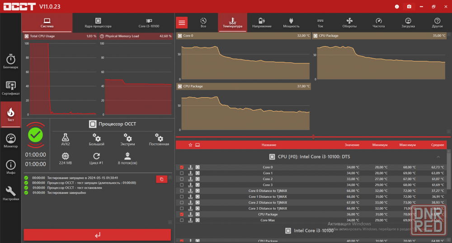The height and width of the screenshot is (243, 452).
Task: Open the Монитор sidebar section
Action: tap(10, 141)
